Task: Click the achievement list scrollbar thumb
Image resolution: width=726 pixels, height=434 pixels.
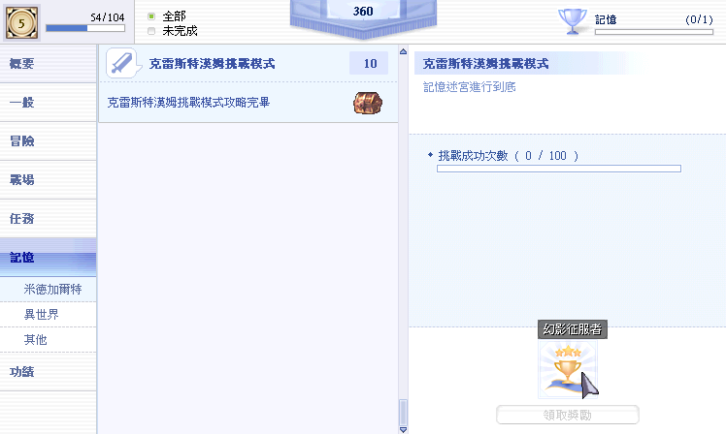Action: click(x=404, y=413)
